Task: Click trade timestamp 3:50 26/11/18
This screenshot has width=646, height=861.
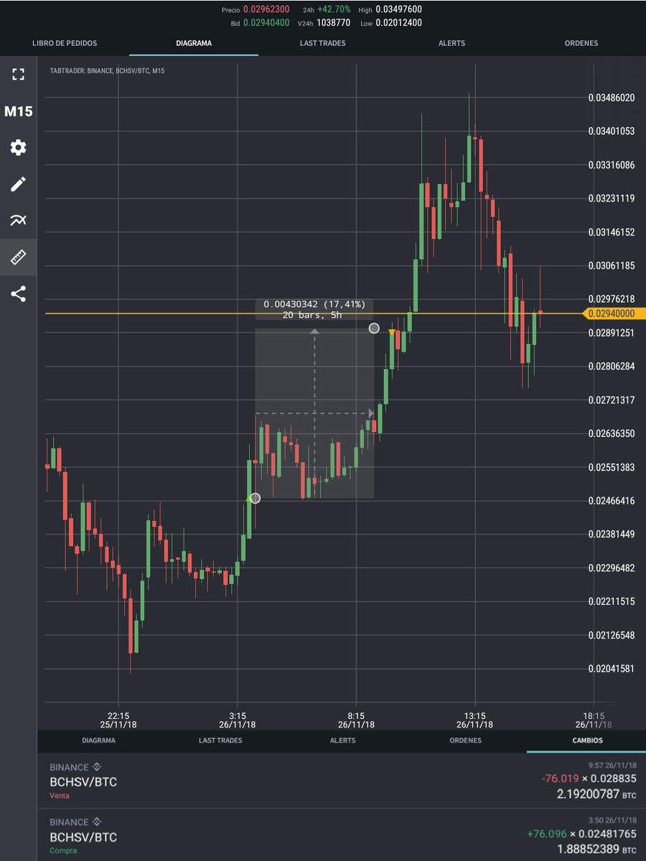Action: [x=612, y=821]
